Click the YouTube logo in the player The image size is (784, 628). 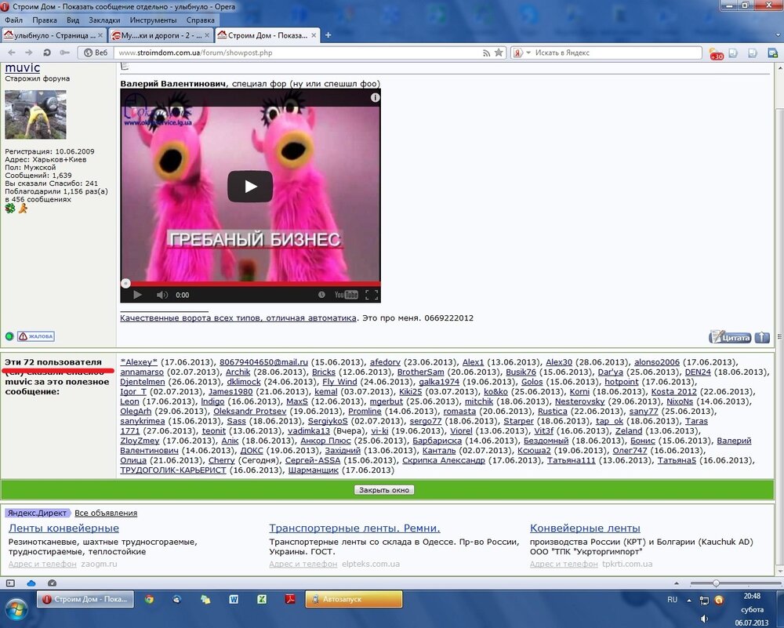(346, 295)
